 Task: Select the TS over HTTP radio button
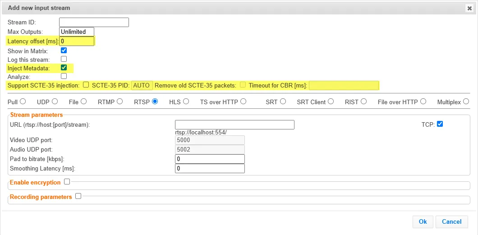[243, 101]
